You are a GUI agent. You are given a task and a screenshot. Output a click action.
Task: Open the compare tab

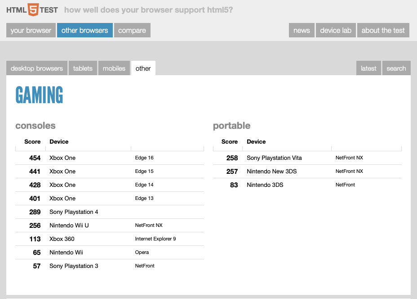[x=132, y=30]
